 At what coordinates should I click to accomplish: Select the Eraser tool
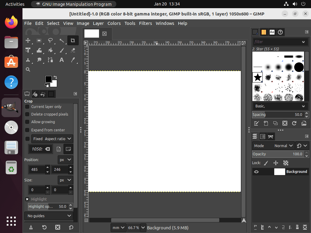(73, 50)
